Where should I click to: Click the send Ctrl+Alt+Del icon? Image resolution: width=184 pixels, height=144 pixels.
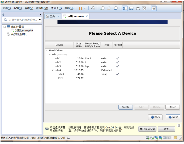pyautogui.click(x=93, y=8)
